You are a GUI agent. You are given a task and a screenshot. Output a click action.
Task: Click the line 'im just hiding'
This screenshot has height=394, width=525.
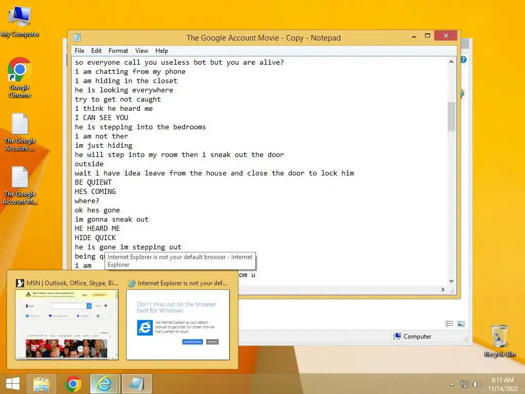click(x=104, y=145)
